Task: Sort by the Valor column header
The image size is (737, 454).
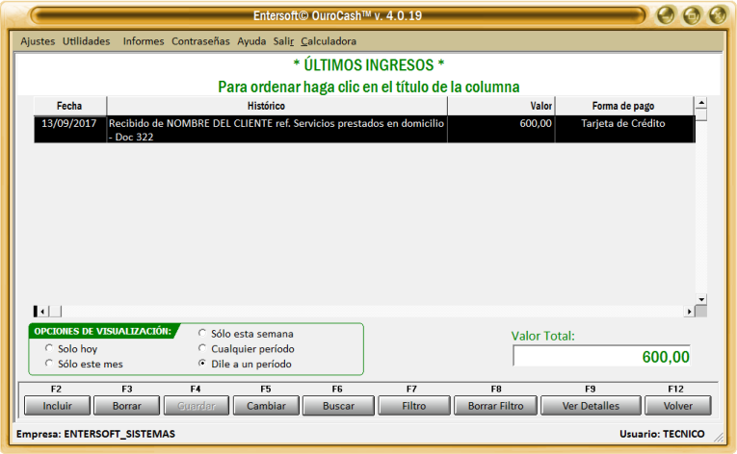Action: click(x=540, y=106)
